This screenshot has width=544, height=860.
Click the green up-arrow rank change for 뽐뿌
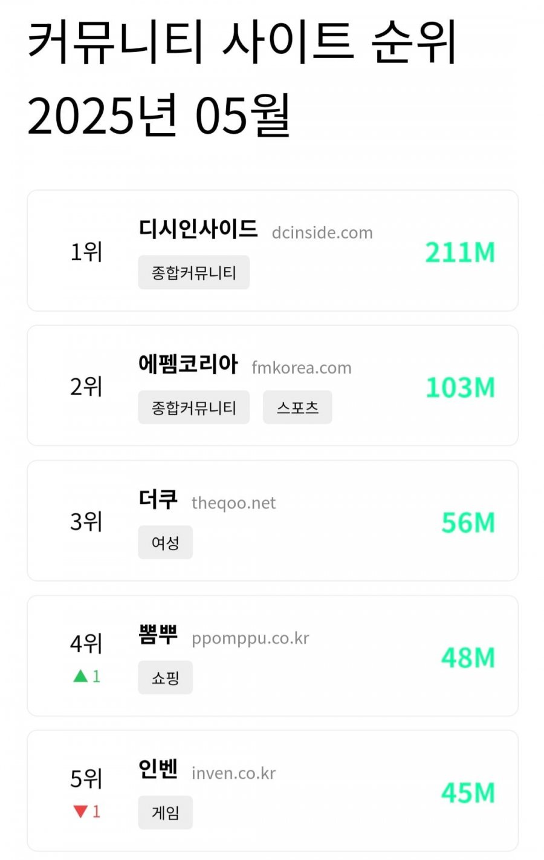click(86, 676)
